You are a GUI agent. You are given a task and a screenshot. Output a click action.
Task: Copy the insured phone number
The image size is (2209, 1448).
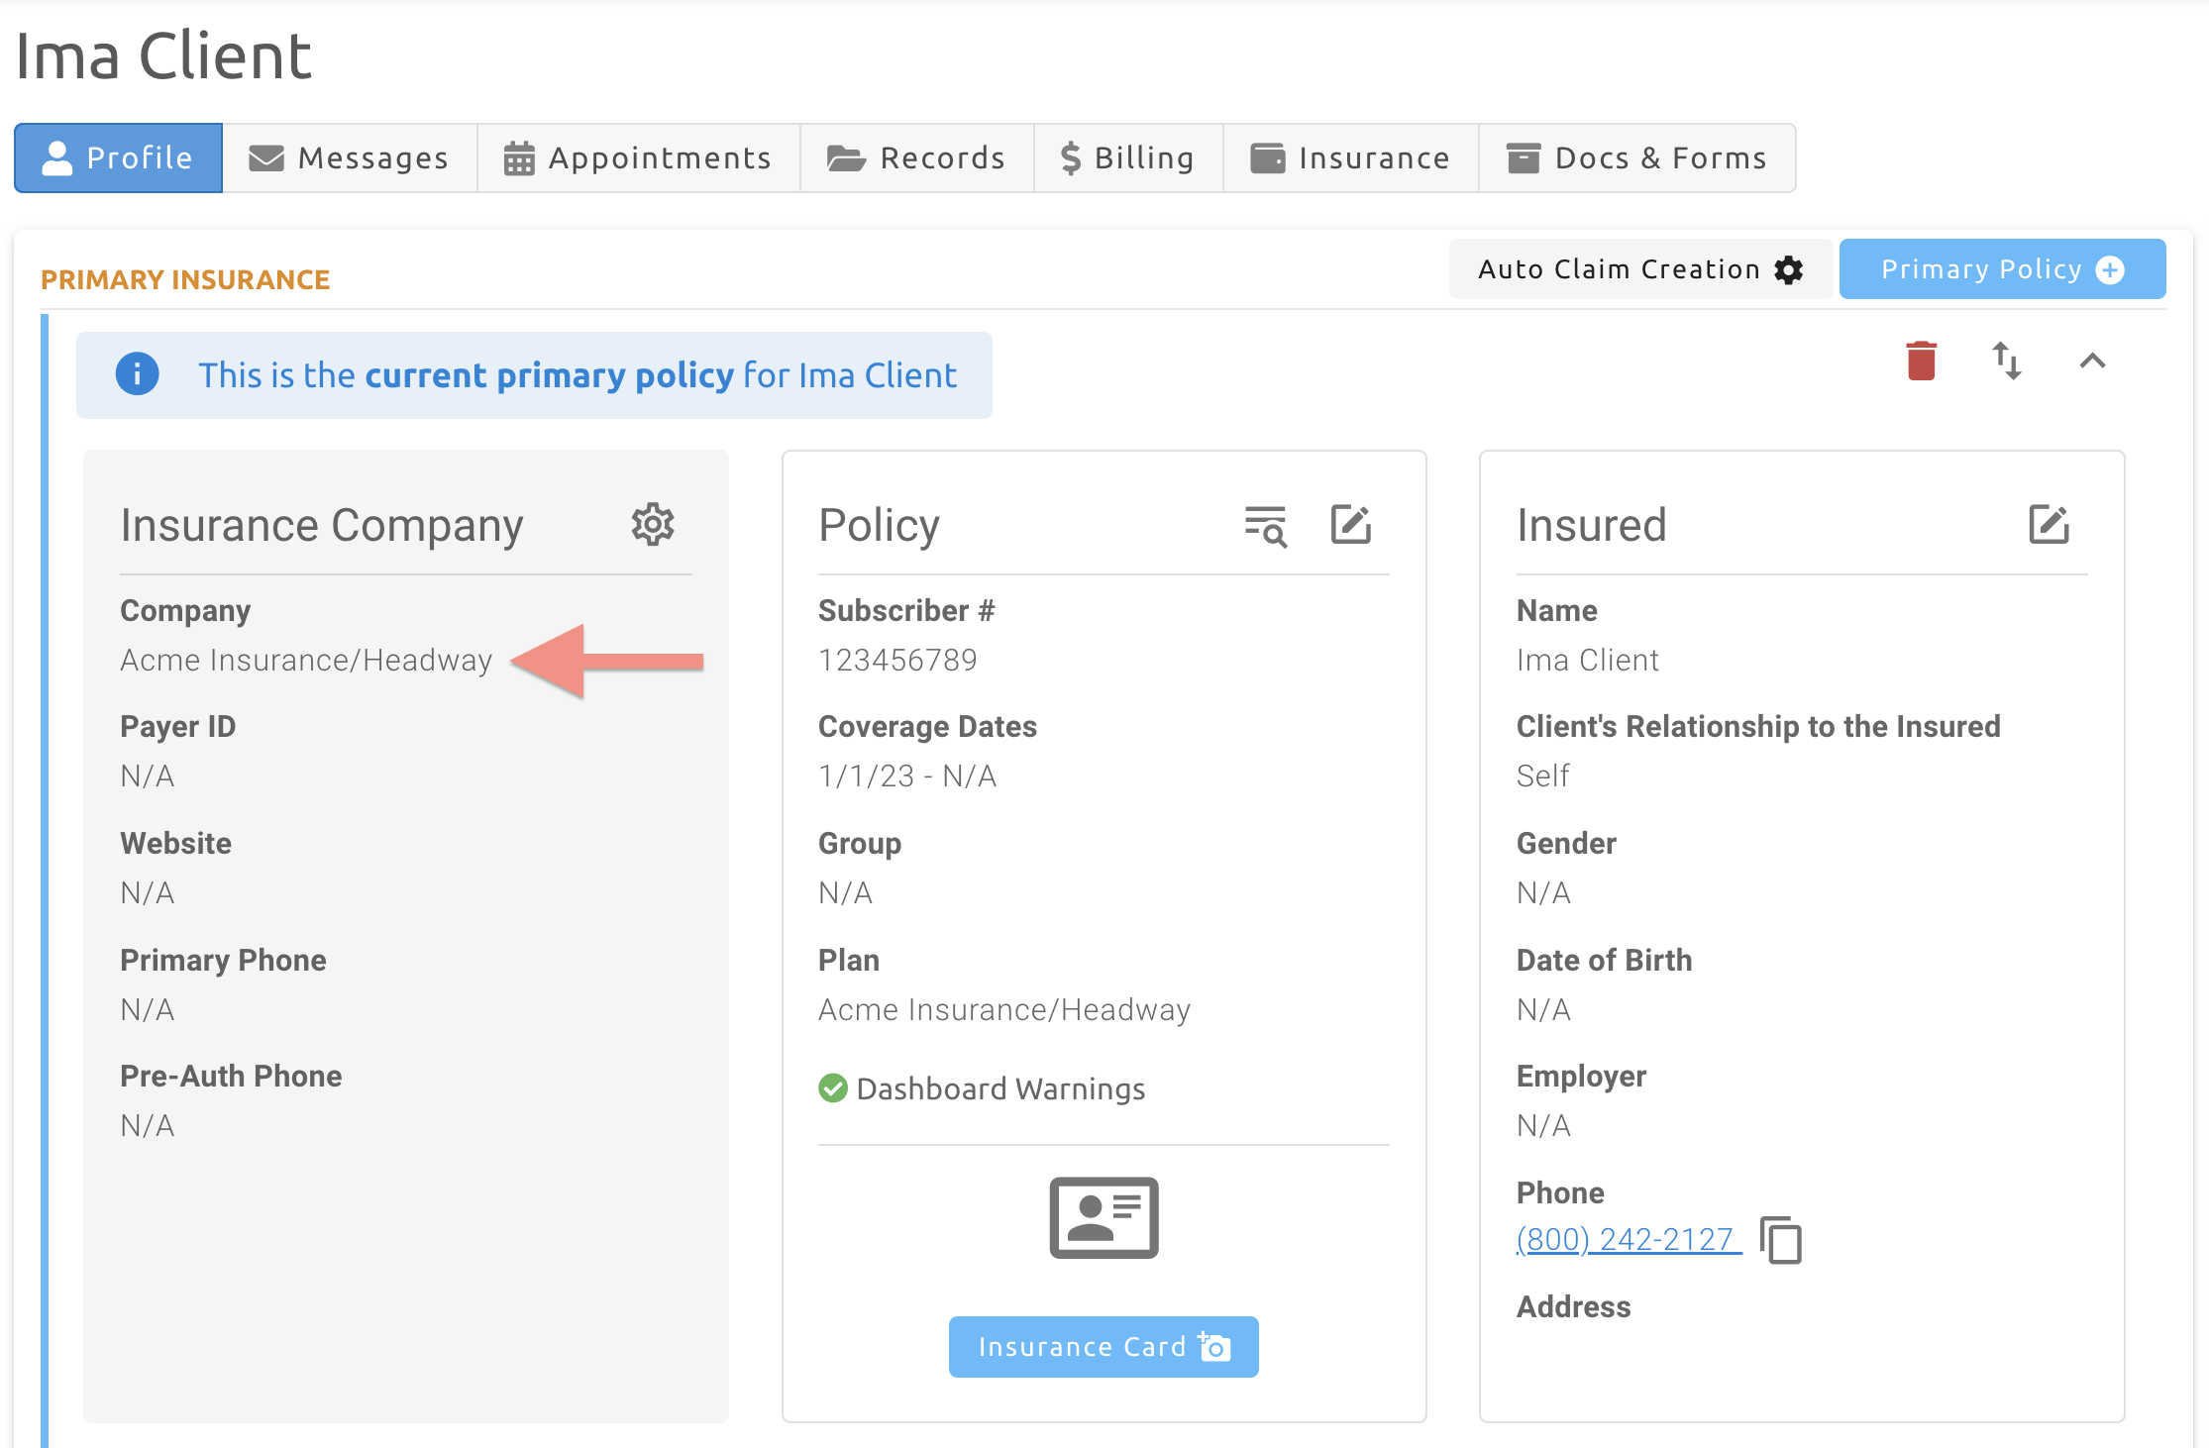[x=1780, y=1240]
